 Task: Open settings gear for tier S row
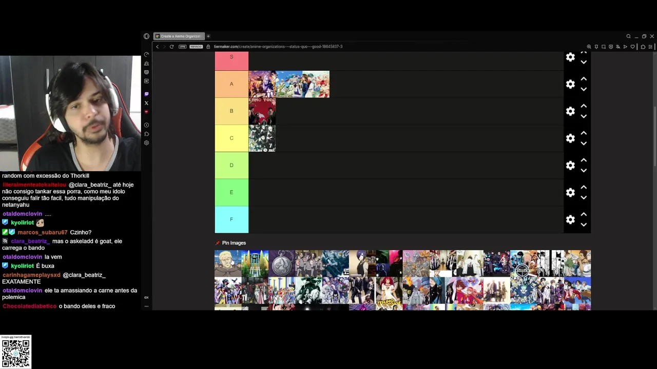pyautogui.click(x=570, y=57)
